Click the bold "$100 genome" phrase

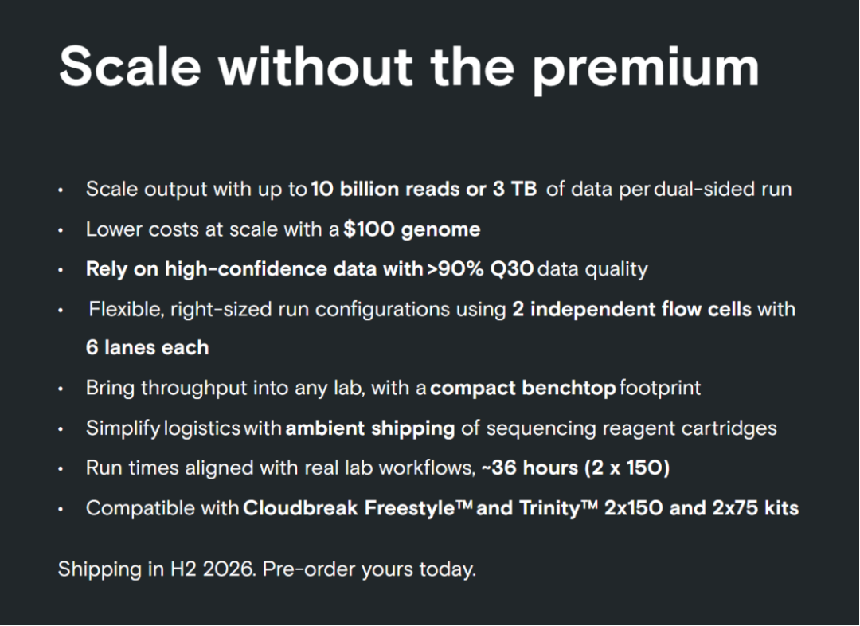click(x=412, y=230)
